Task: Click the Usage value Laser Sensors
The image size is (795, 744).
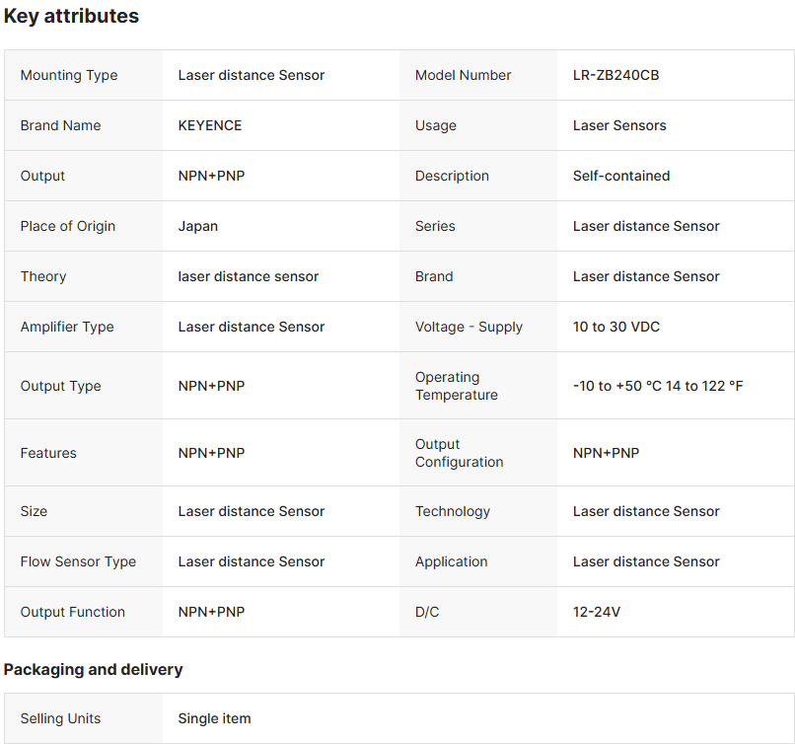Action: pyautogui.click(x=618, y=125)
